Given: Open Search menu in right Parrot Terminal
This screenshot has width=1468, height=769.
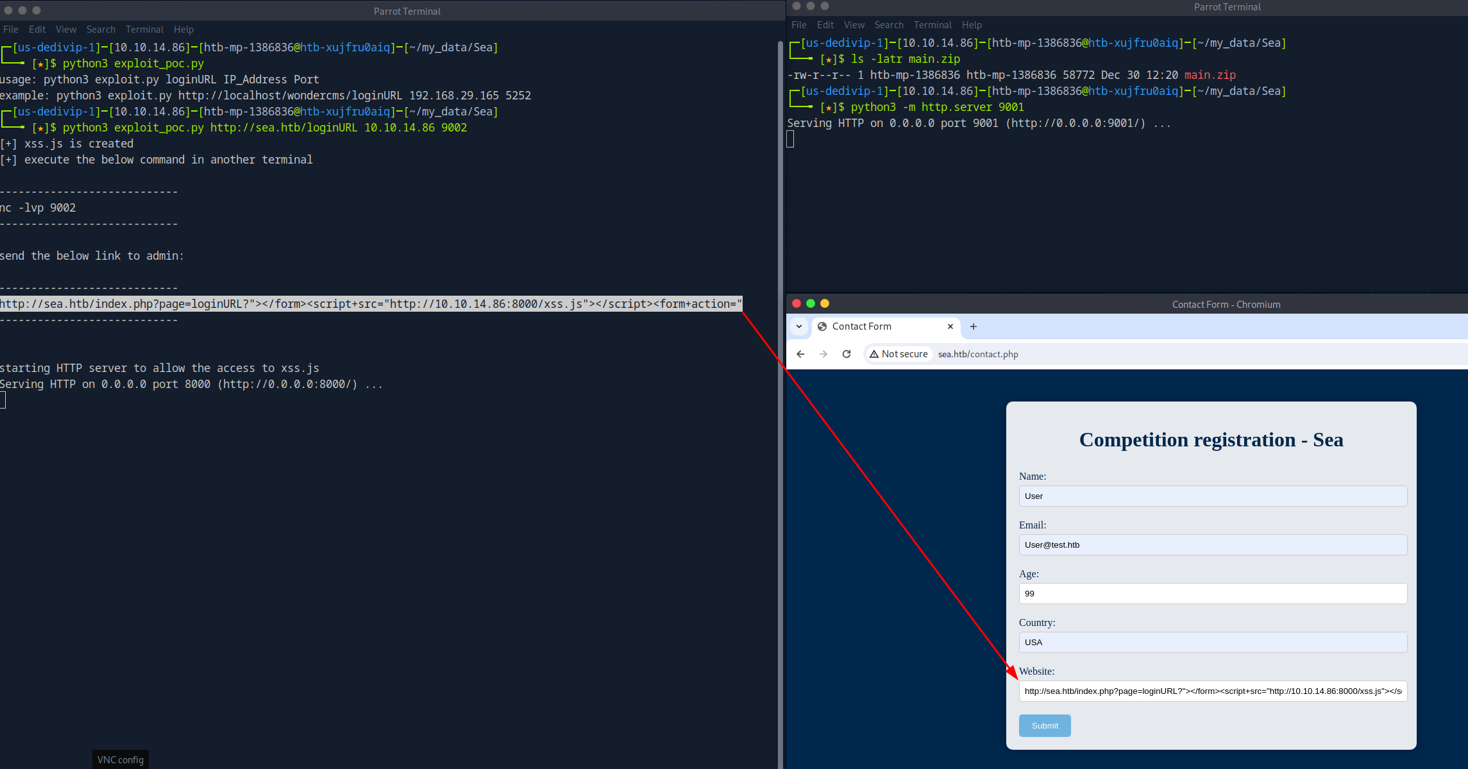Looking at the screenshot, I should pos(889,25).
